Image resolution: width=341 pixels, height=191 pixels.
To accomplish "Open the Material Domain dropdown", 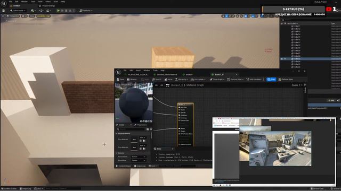I will 139,157.
